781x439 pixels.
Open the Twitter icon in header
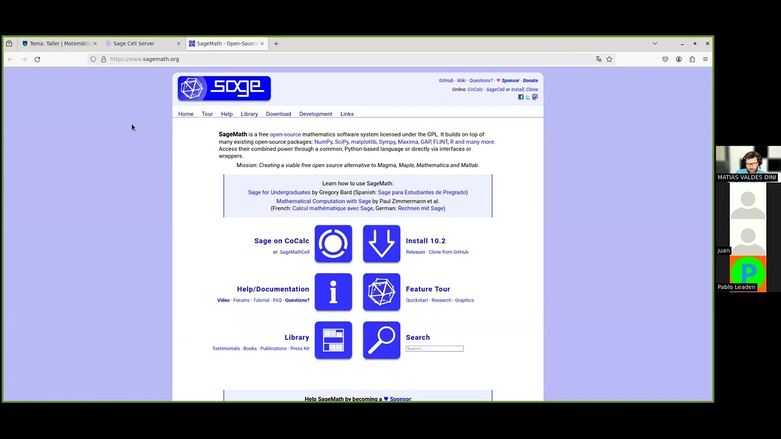click(x=528, y=97)
